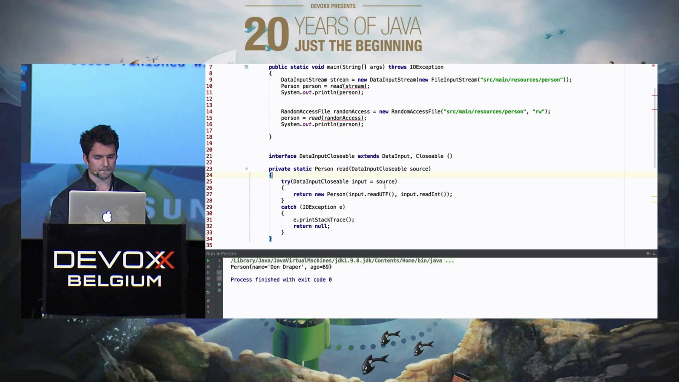Click the gutter icon beside main method

pyautogui.click(x=245, y=67)
